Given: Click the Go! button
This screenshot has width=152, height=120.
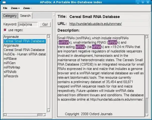Looking at the screenshot, I should [x=45, y=24].
